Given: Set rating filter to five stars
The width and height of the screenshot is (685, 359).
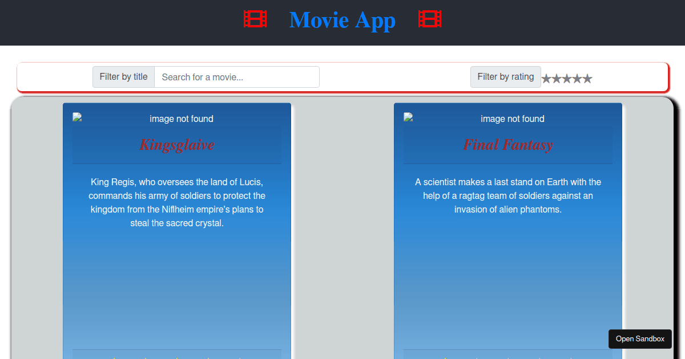Looking at the screenshot, I should pyautogui.click(x=587, y=79).
